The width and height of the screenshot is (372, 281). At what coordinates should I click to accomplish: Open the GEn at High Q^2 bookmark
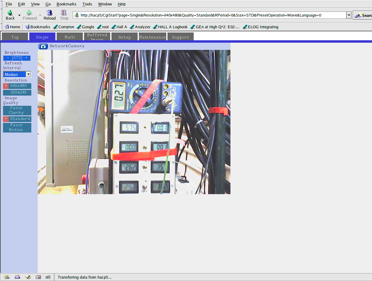point(215,27)
